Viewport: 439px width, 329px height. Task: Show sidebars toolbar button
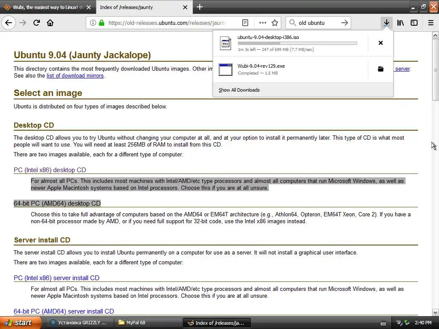click(x=414, y=23)
